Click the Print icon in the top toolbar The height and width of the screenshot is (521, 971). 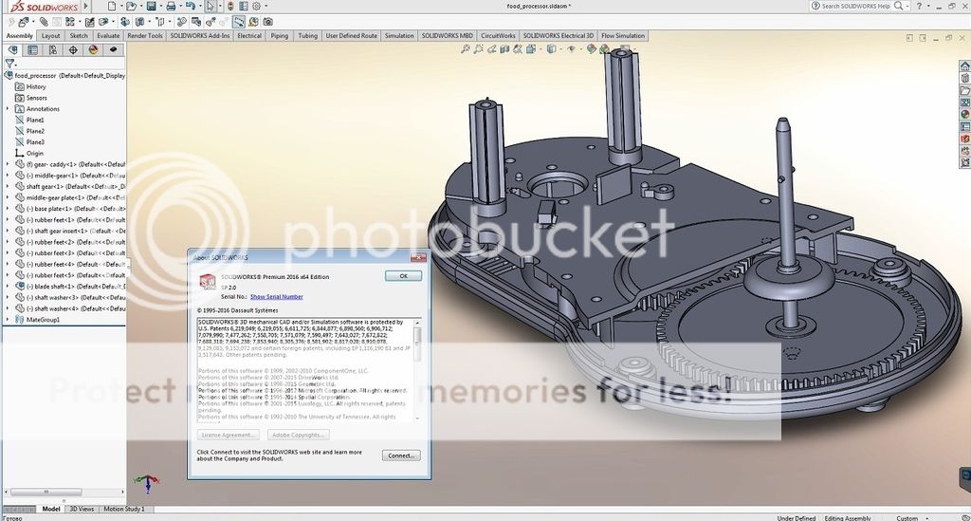point(171,6)
